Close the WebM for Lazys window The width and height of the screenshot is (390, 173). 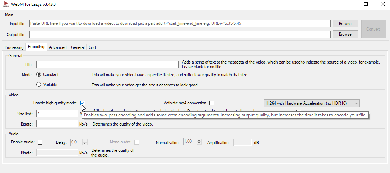click(383, 4)
